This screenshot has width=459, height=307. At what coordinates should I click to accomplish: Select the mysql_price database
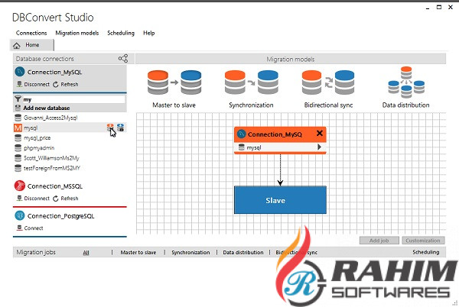[x=37, y=138]
